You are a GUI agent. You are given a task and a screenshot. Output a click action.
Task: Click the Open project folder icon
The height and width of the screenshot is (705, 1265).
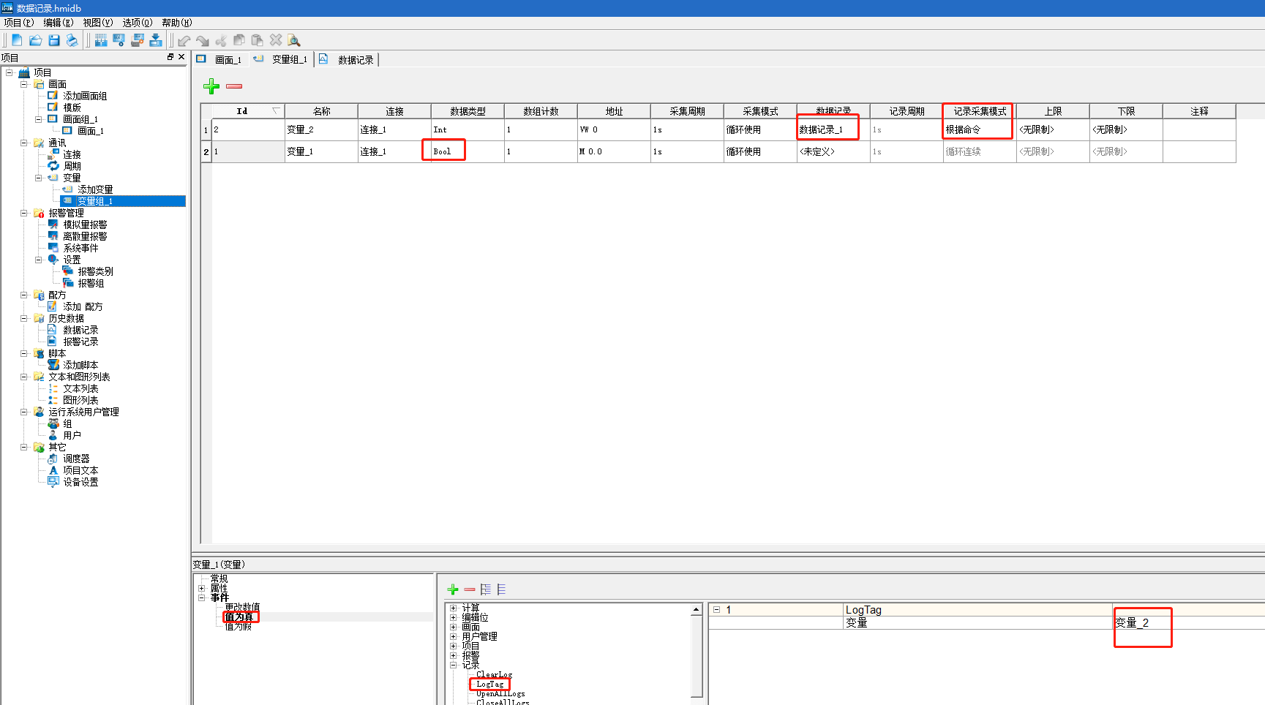(35, 40)
